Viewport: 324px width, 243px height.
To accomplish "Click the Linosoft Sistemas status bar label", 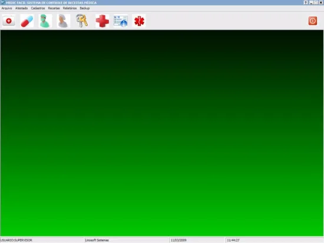I will point(97,240).
